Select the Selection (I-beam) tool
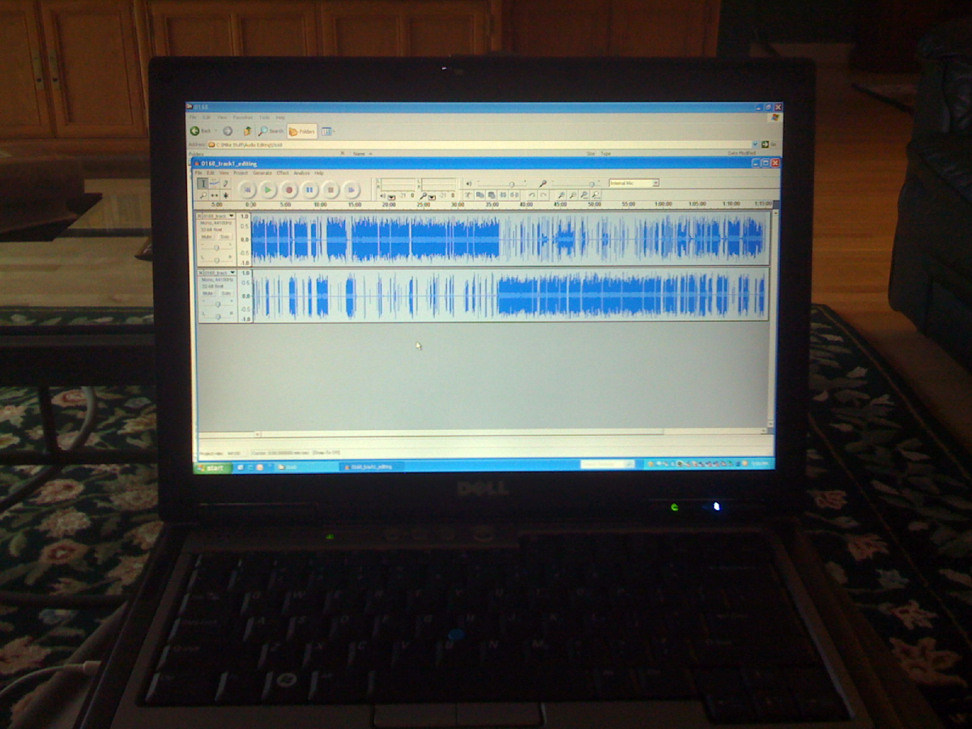Viewport: 972px width, 729px height. click(202, 184)
